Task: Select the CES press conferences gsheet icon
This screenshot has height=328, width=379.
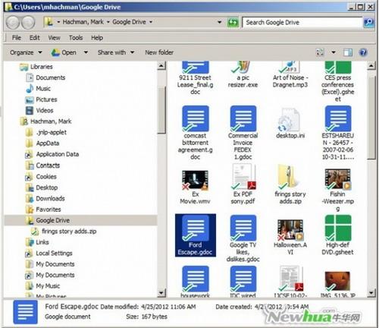Action: click(338, 68)
